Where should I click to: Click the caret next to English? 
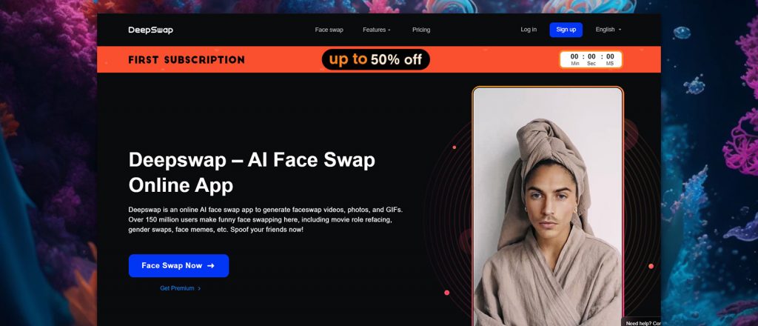(620, 30)
